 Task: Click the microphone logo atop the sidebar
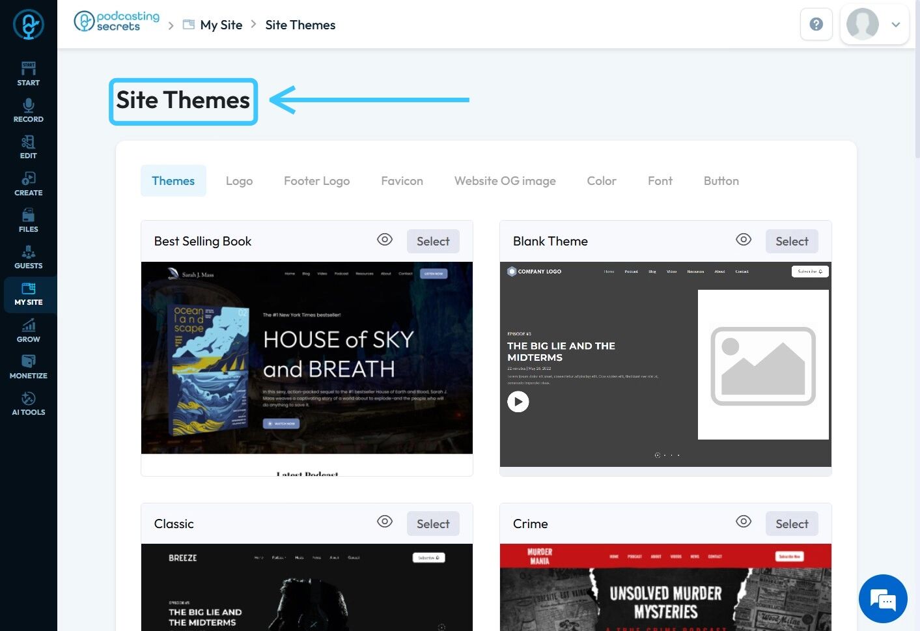(x=29, y=25)
